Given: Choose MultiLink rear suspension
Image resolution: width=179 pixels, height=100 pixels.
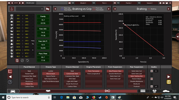Looking at the screenshot, I should click(x=136, y=84).
